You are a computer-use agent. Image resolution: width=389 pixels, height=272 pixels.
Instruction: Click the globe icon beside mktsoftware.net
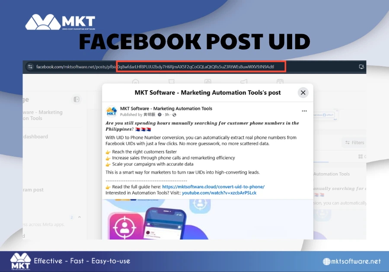326,261
